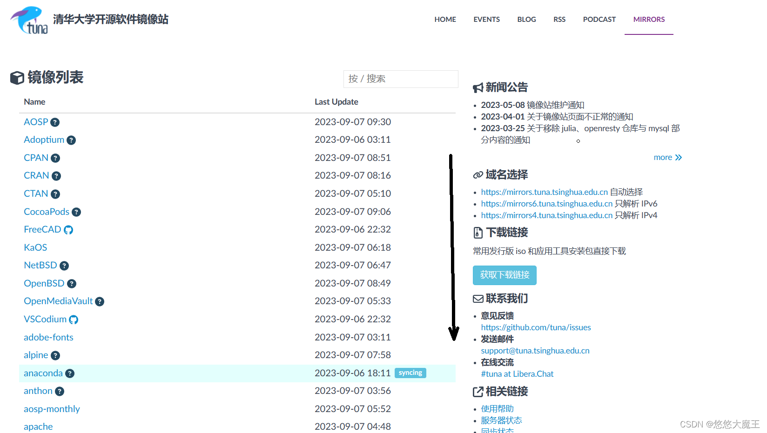This screenshot has width=767, height=433.
Task: Open PODCAST navigation item
Action: pos(599,20)
